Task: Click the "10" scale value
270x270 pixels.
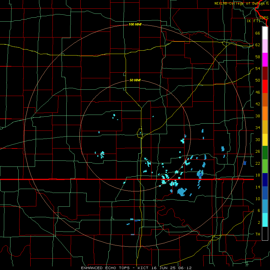Action: (x=258, y=199)
